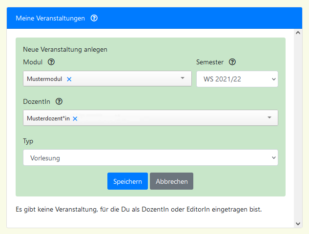Open the Typ dropdown showing Vorlesung

150,158
